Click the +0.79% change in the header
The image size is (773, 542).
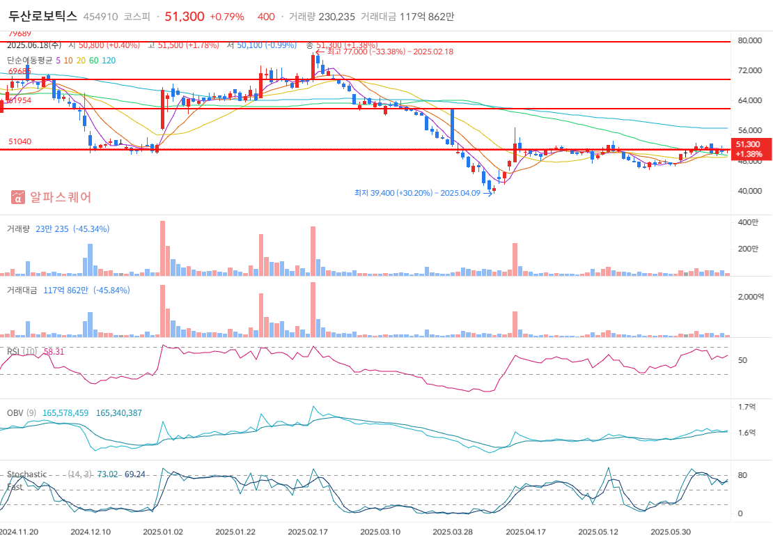click(227, 17)
